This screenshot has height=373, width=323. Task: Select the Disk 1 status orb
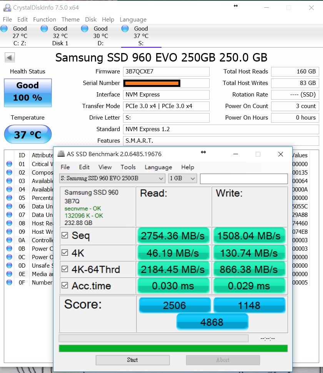click(x=44, y=28)
